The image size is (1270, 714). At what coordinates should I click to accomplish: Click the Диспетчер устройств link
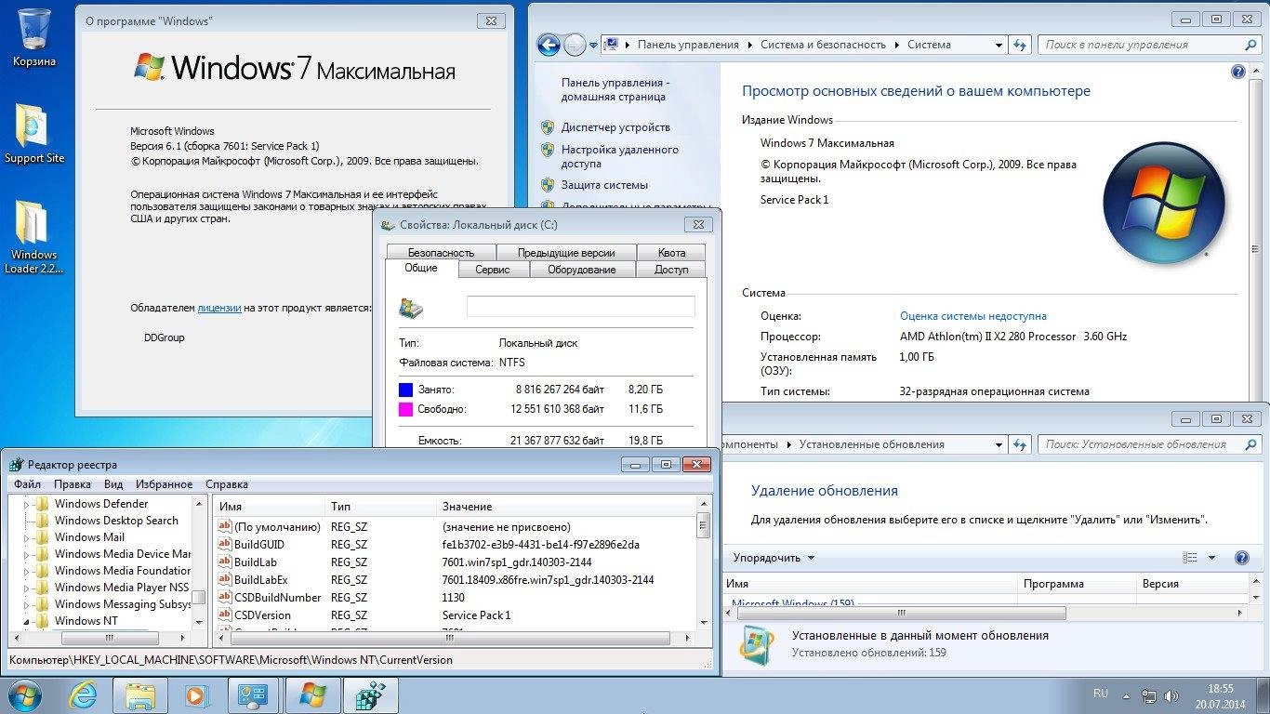click(618, 126)
